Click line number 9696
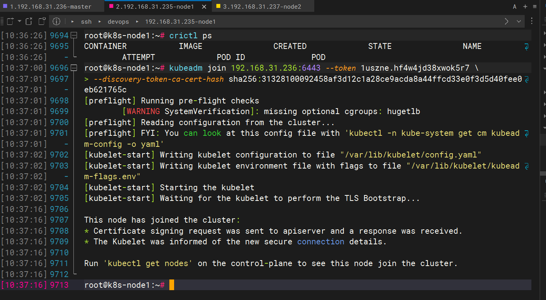This screenshot has width=546, height=300. click(x=59, y=68)
